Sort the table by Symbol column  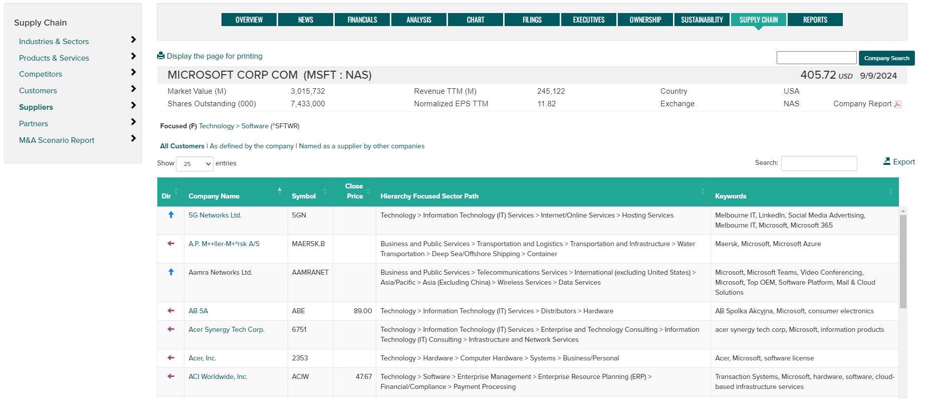(325, 191)
